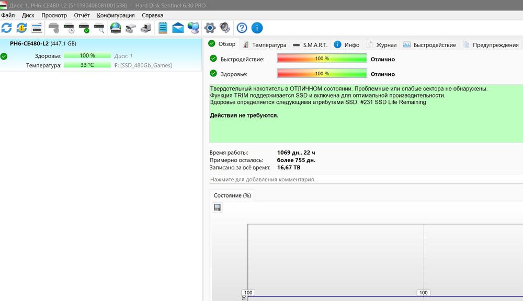Click the Быстродействие 100 % gradient bar

(322, 59)
